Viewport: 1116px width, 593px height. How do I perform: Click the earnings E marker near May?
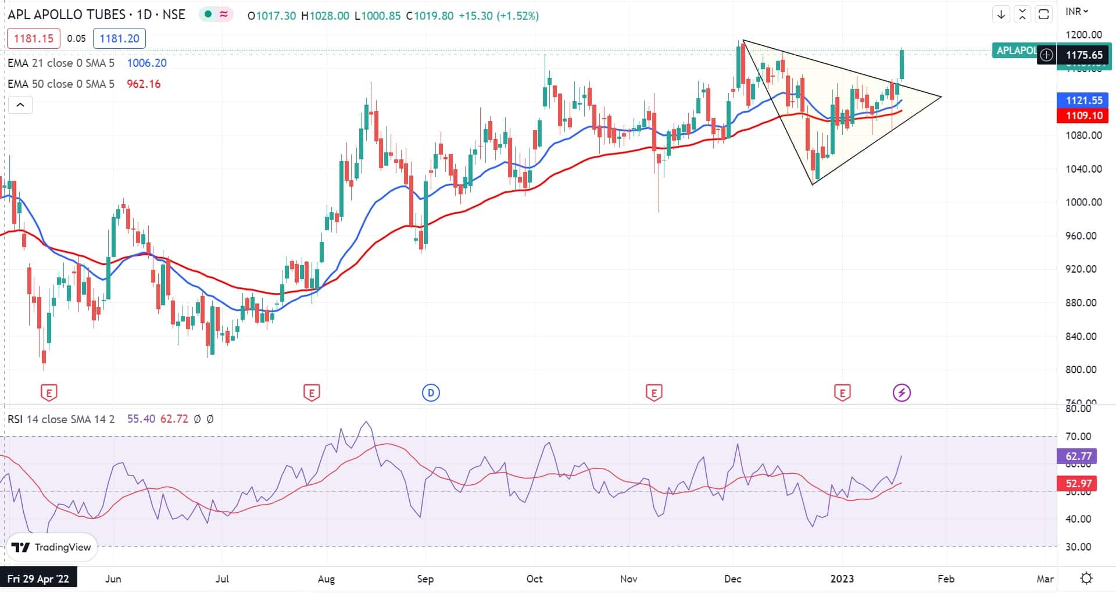(49, 393)
